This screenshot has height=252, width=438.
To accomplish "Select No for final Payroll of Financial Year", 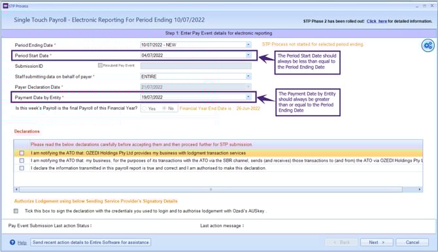I will pyautogui.click(x=164, y=108).
